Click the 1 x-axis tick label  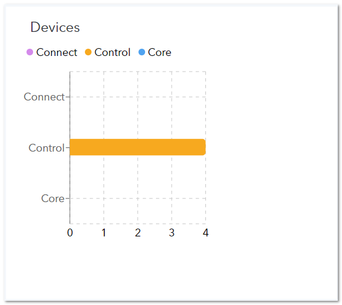pos(104,233)
